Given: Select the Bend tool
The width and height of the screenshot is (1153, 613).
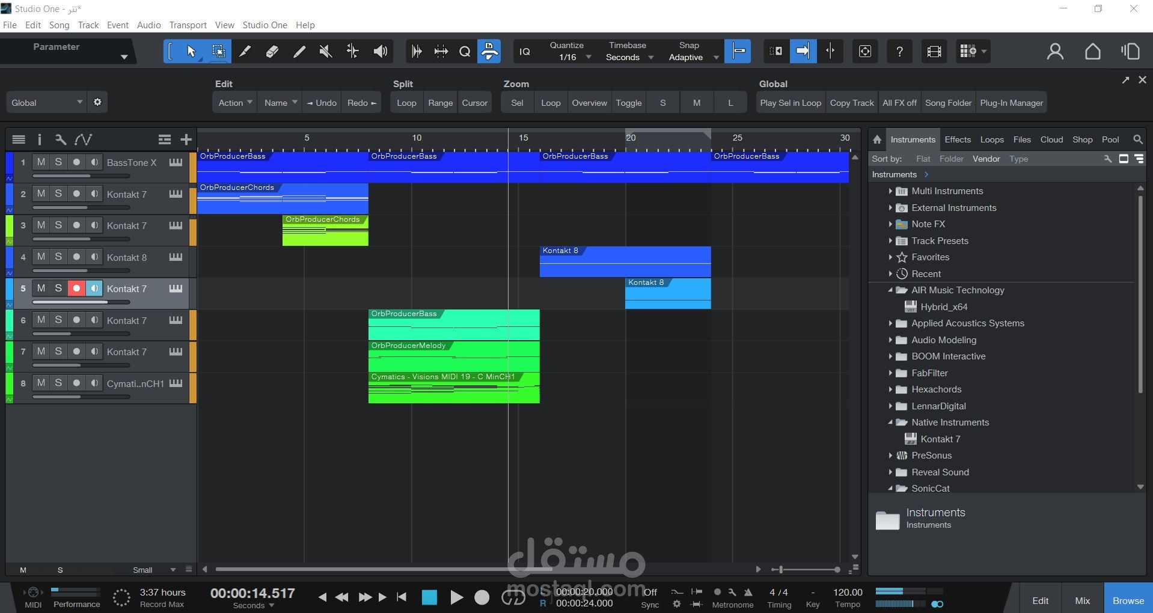Looking at the screenshot, I should click(x=352, y=52).
